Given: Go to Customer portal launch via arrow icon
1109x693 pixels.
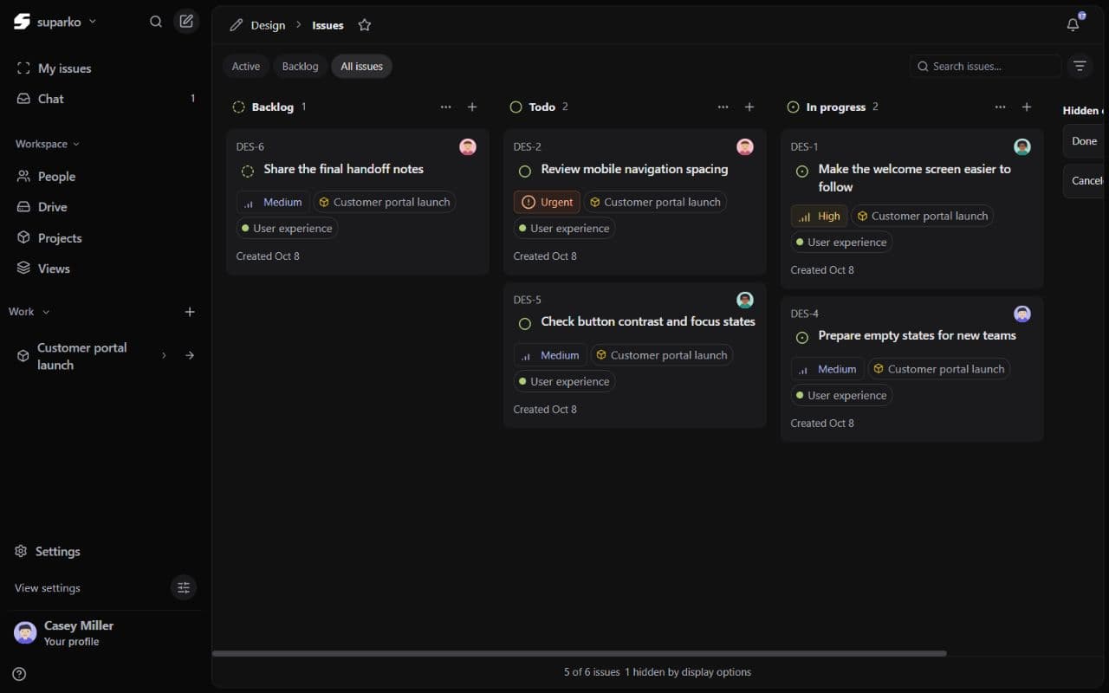Looking at the screenshot, I should coord(190,355).
